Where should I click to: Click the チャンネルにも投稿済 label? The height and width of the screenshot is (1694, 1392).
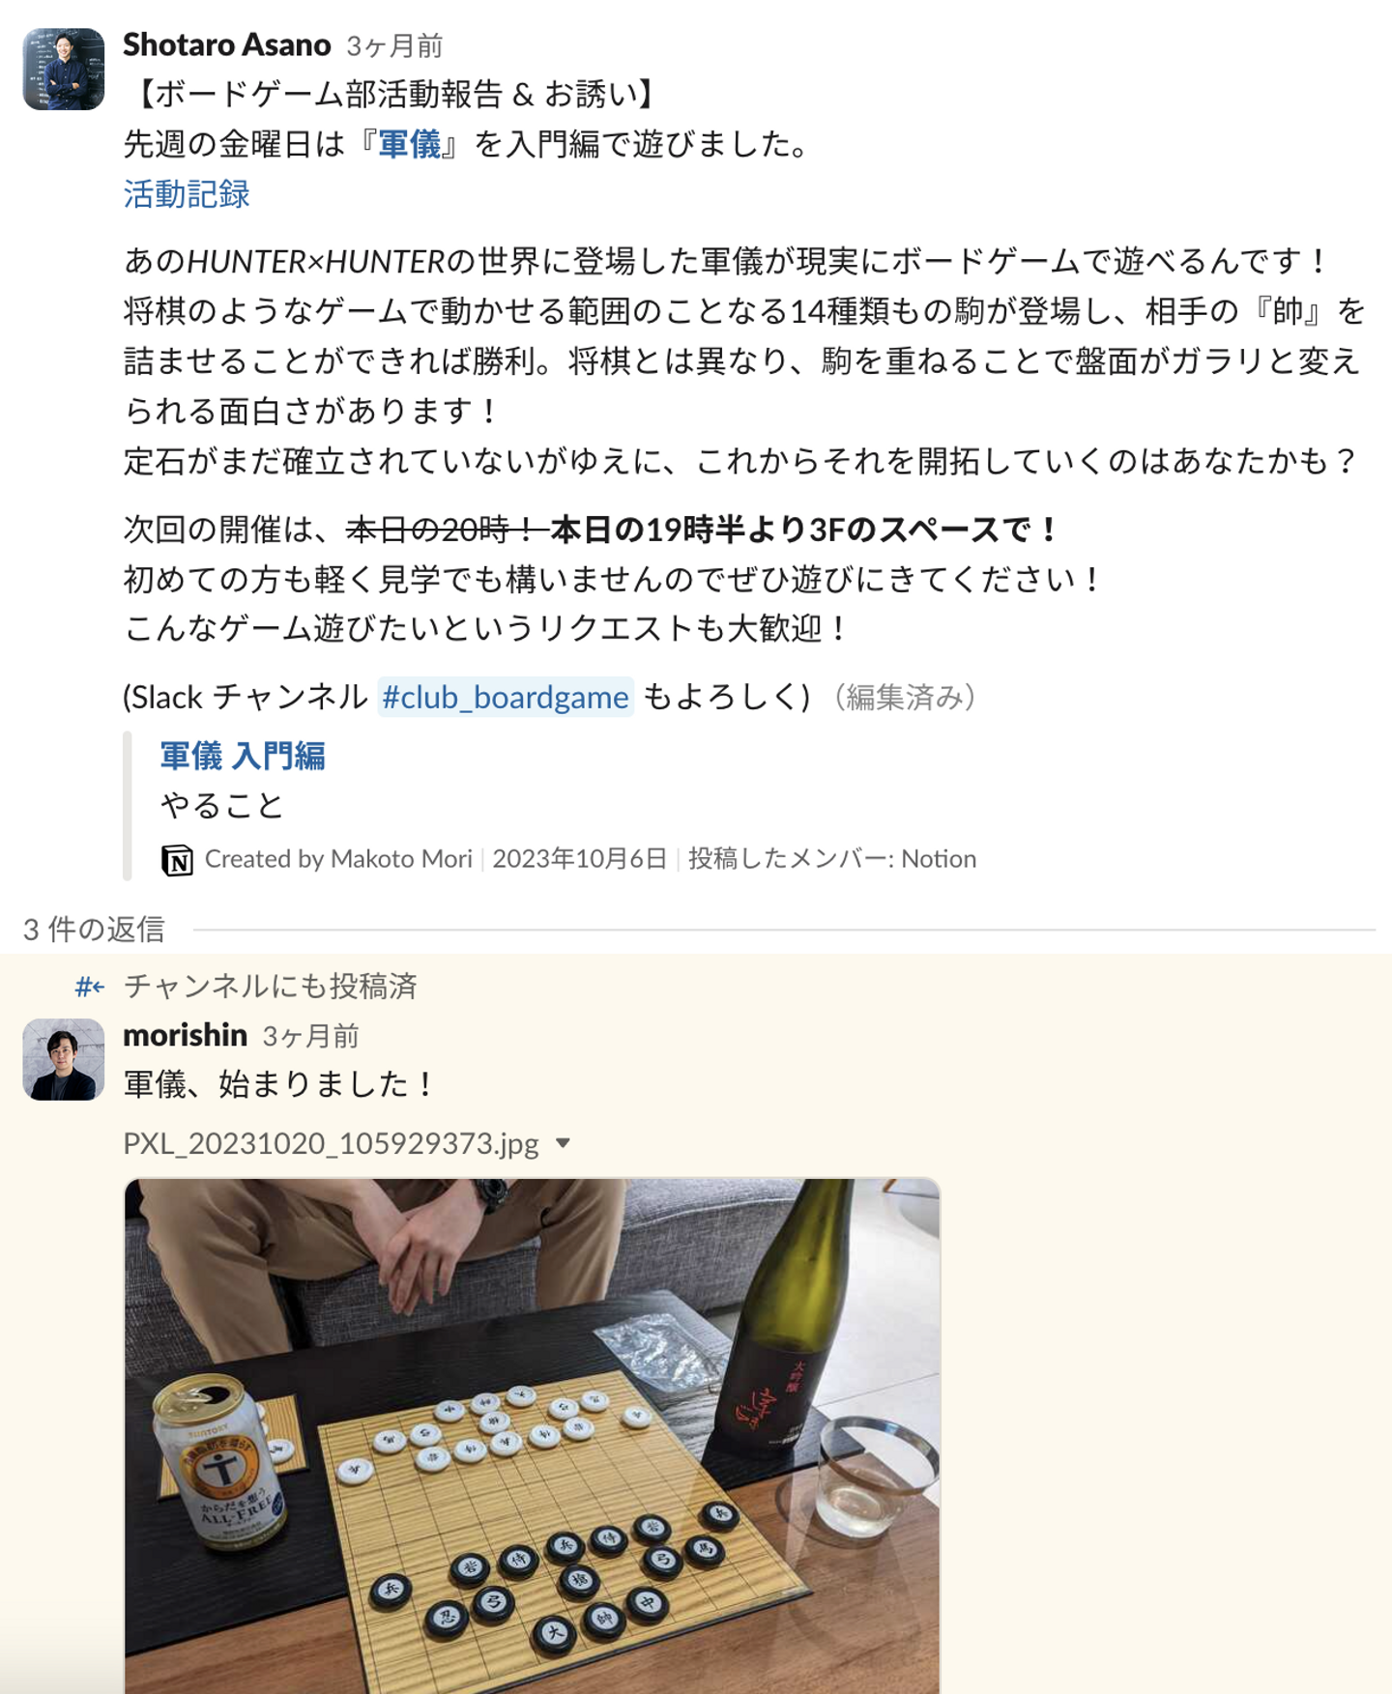click(271, 987)
